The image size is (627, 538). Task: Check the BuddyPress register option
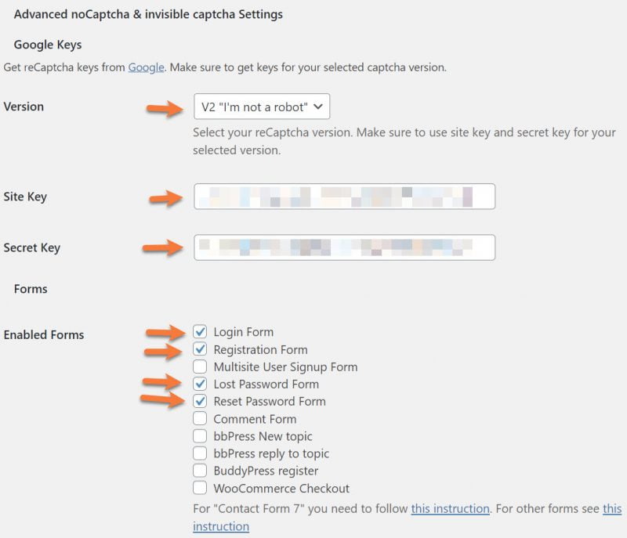pos(201,471)
